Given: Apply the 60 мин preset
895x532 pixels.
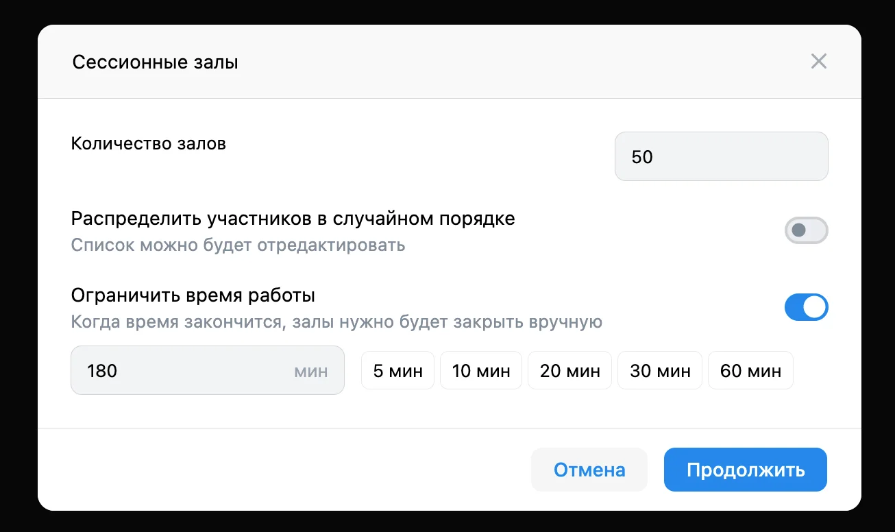Looking at the screenshot, I should point(750,371).
